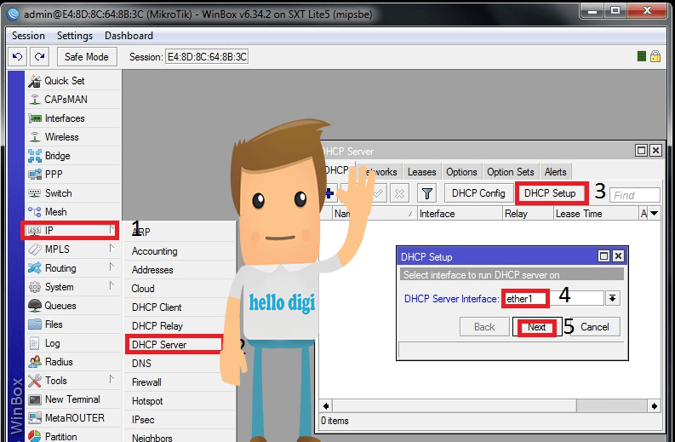
Task: Click Cancel in DHCP Setup dialog
Action: pos(594,327)
